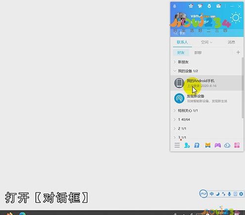Open the hamburger main menu

point(177,145)
